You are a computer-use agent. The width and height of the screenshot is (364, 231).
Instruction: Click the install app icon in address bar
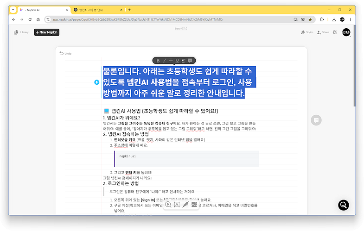pos(295,19)
